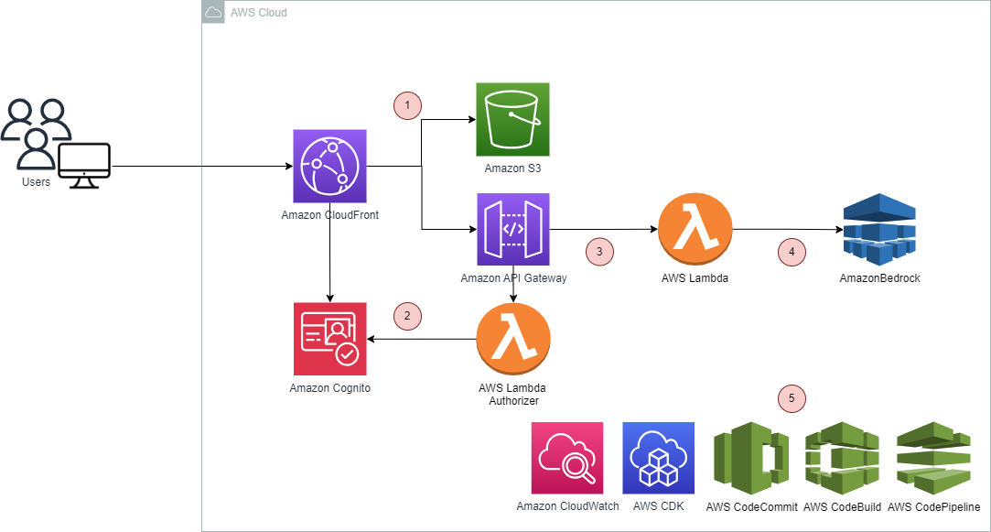Select the "Amazon Cognito" label
This screenshot has height=532, width=991.
click(330, 388)
